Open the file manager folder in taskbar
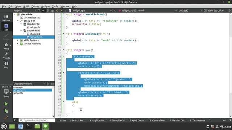The width and height of the screenshot is (232, 130). tap(37, 126)
